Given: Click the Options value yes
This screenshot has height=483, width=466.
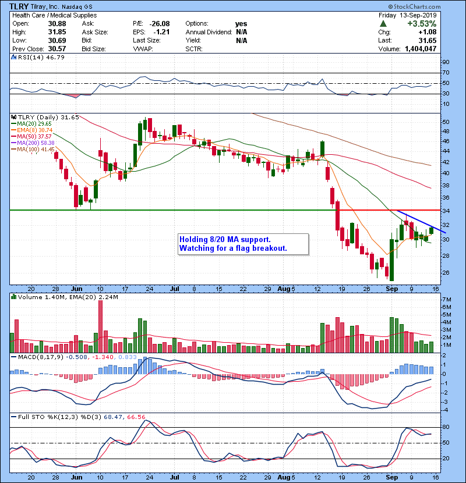Looking at the screenshot, I should pos(241,24).
